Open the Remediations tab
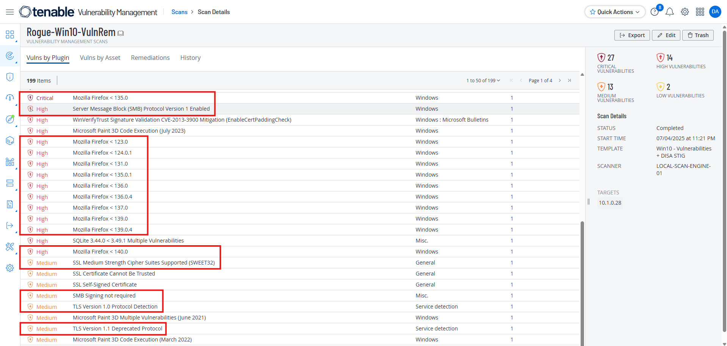 coord(150,58)
